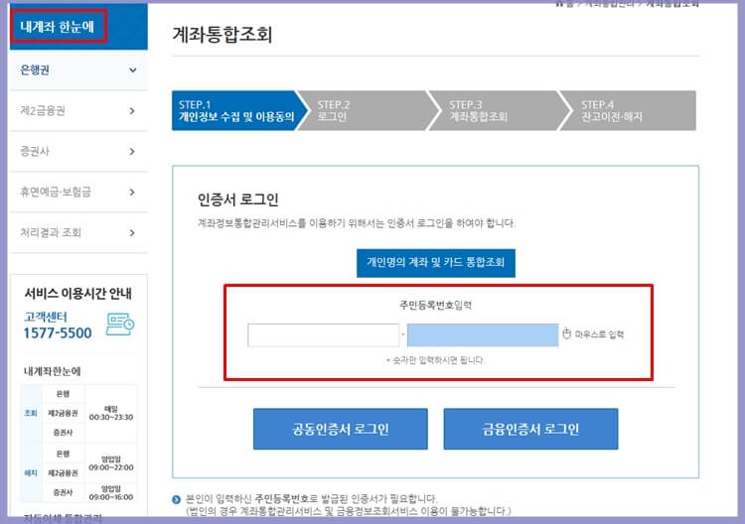Screen dimensions: 745x524
Task: Click 개인명의 계좌 및 카드 통합조회 button
Action: (436, 262)
